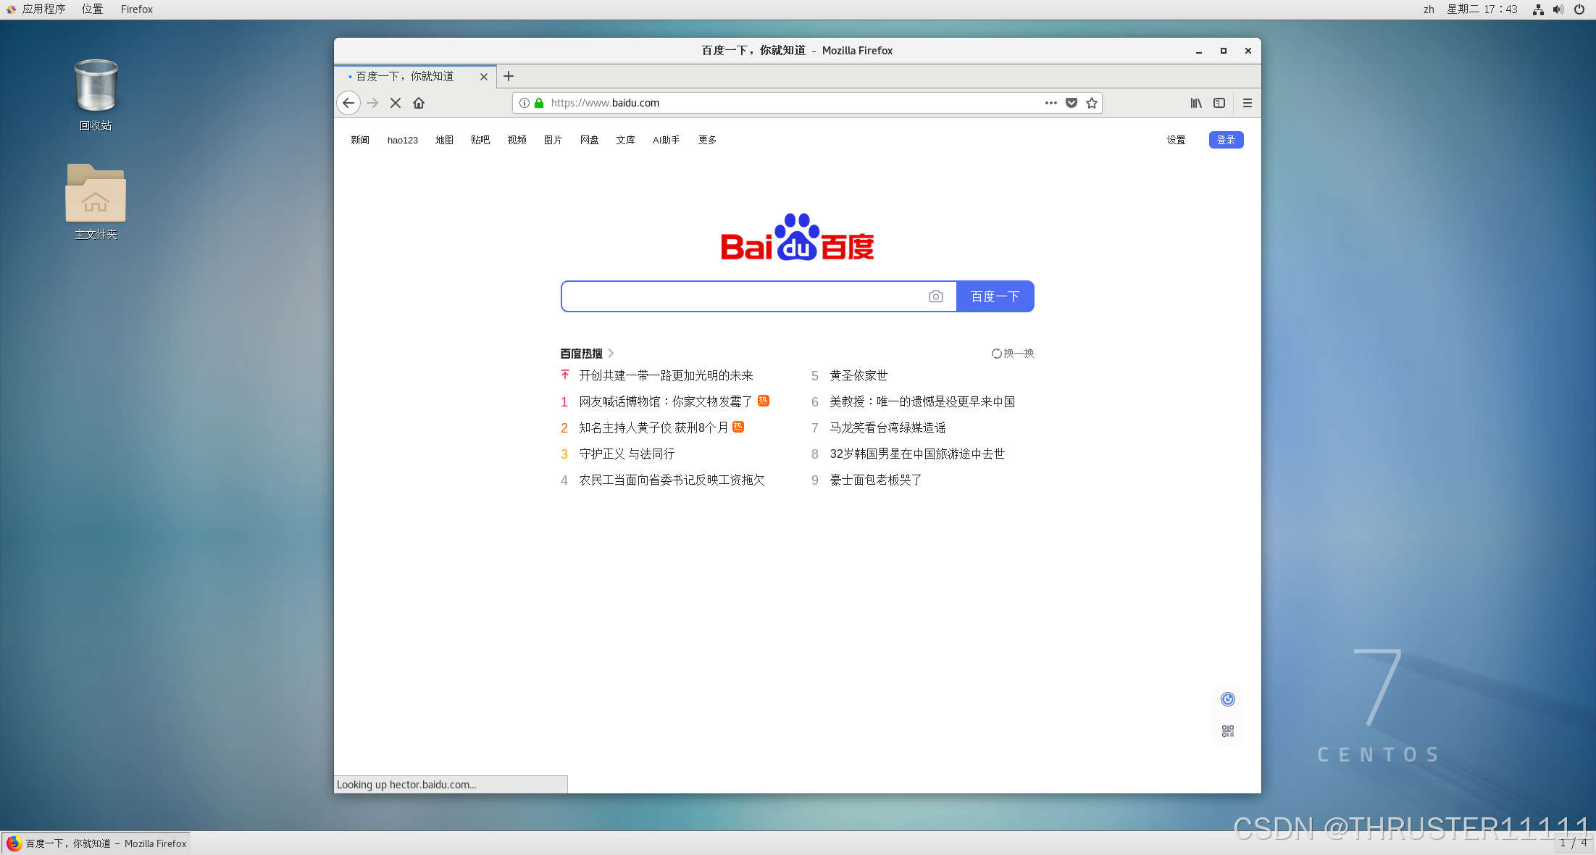Open hot search 守护正义 与法同行
Image resolution: width=1596 pixels, height=855 pixels.
click(627, 454)
